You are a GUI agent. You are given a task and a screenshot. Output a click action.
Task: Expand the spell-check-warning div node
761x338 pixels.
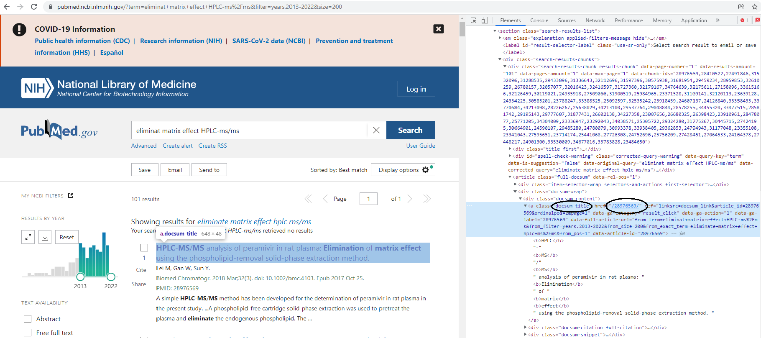[x=510, y=156]
